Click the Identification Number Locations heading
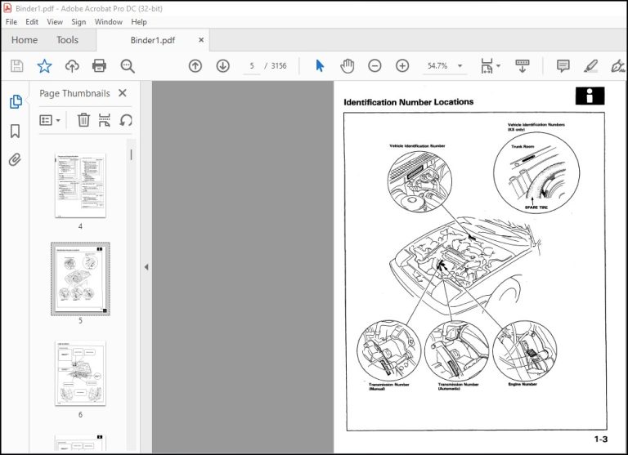Image resolution: width=628 pixels, height=455 pixels. coord(409,102)
